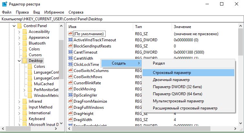Expand the Input Method key
Image resolution: width=244 pixels, height=133 pixels.
[x=19, y=107]
